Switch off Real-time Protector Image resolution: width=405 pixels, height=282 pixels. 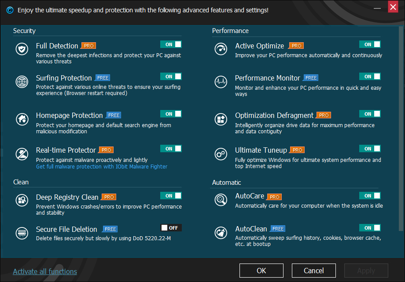coord(171,149)
